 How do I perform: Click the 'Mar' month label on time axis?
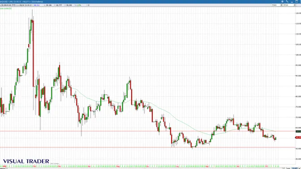pos(59,166)
